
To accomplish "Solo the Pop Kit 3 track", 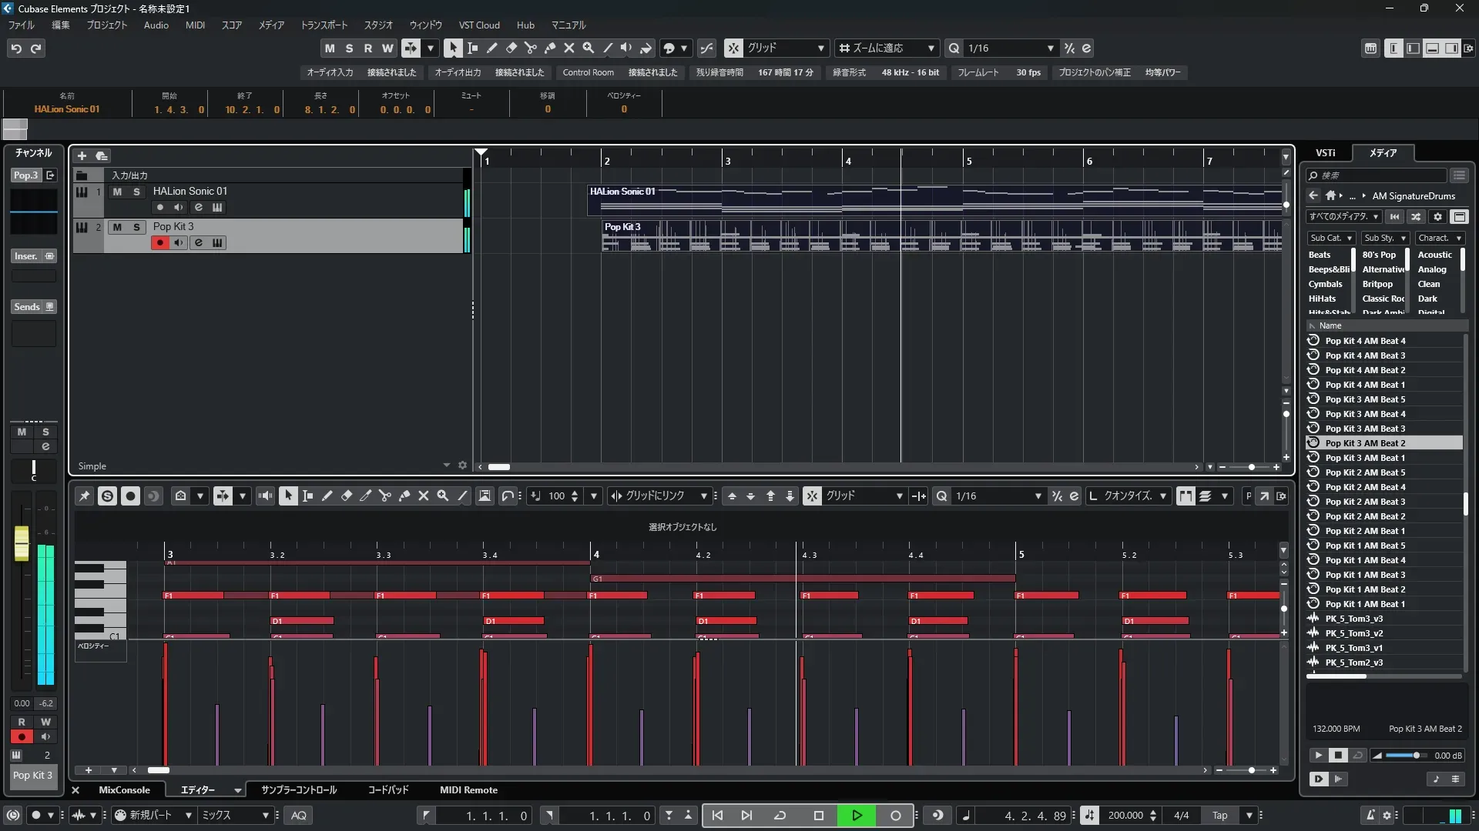I will tap(136, 227).
